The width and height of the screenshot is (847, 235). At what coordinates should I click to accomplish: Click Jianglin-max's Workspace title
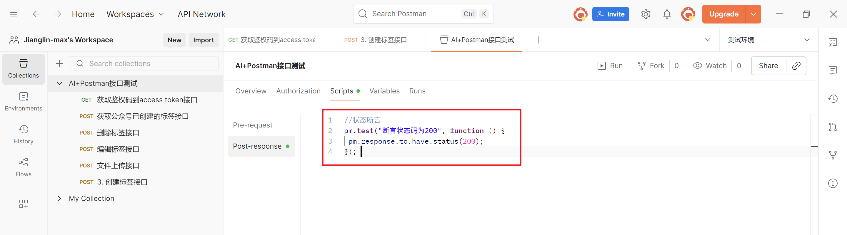pyautogui.click(x=68, y=40)
